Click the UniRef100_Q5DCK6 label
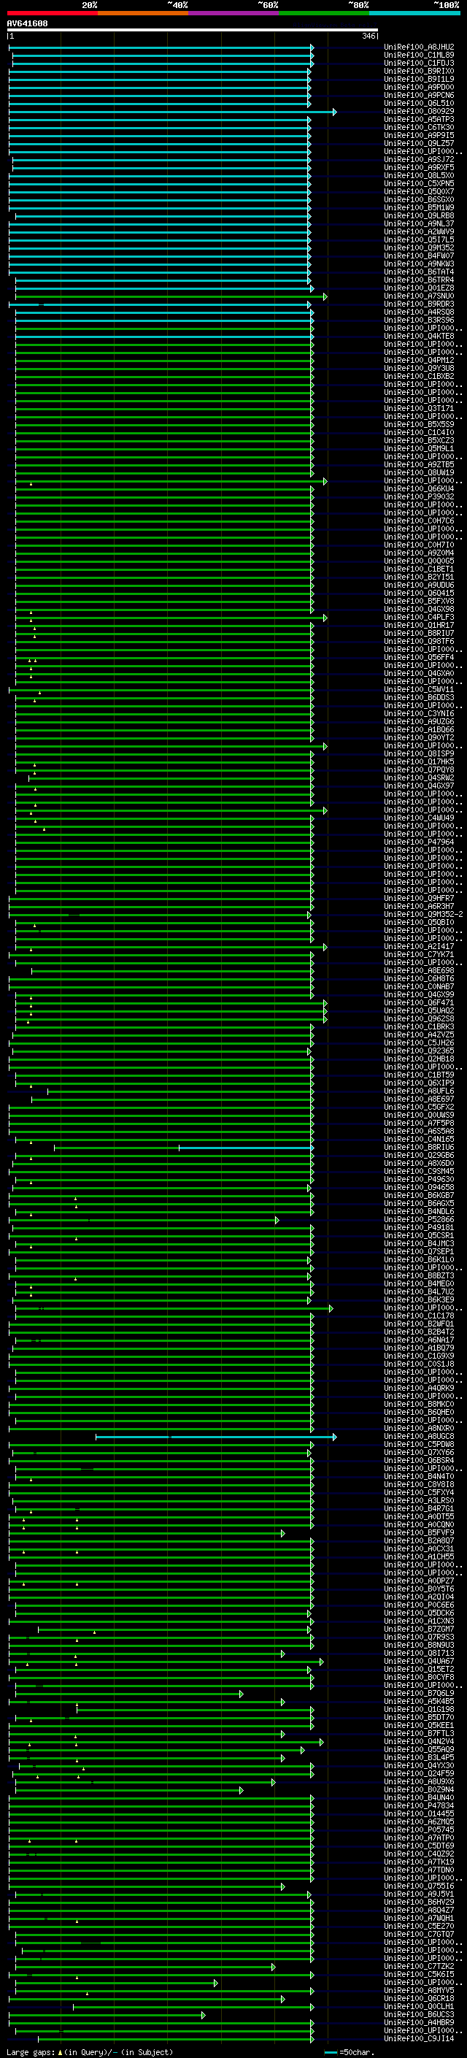Image resolution: width=467 pixels, height=2058 pixels. (419, 1613)
